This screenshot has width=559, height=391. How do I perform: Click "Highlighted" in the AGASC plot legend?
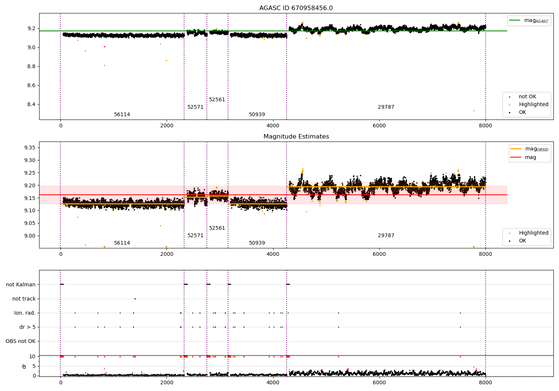[534, 105]
